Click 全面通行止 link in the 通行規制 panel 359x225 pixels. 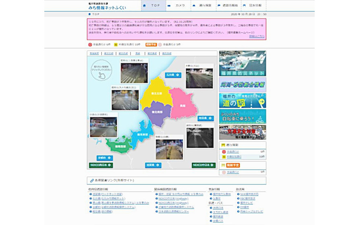pyautogui.click(x=233, y=152)
